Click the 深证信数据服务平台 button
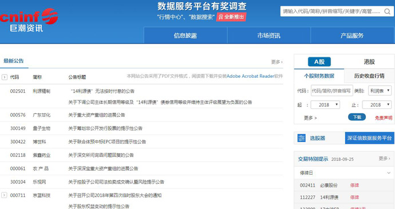Viewport: 395px width, 209px height. [369, 138]
